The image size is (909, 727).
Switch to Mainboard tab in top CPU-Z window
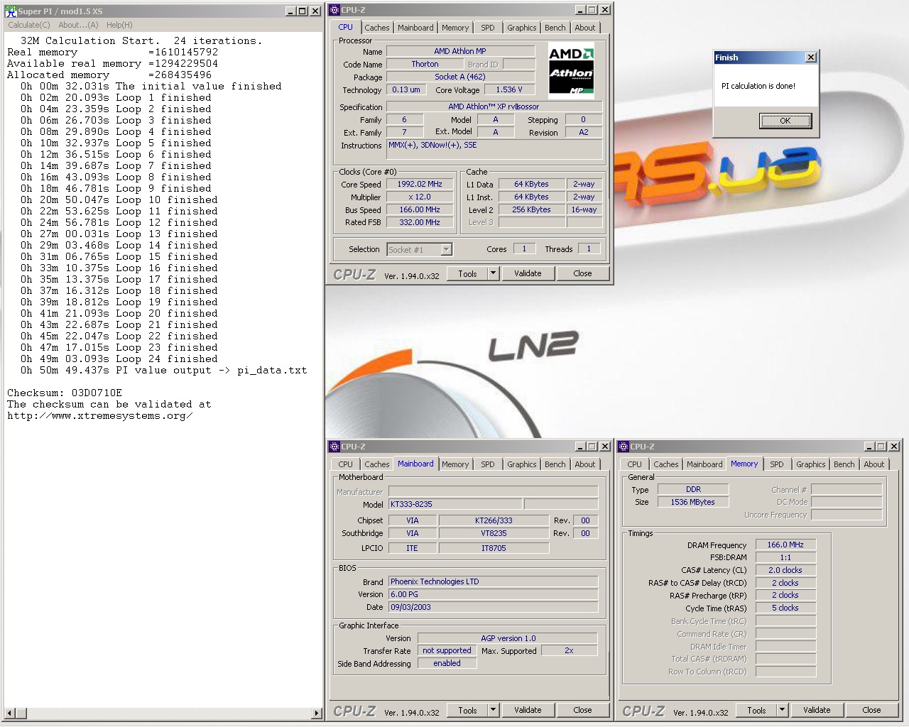point(415,28)
